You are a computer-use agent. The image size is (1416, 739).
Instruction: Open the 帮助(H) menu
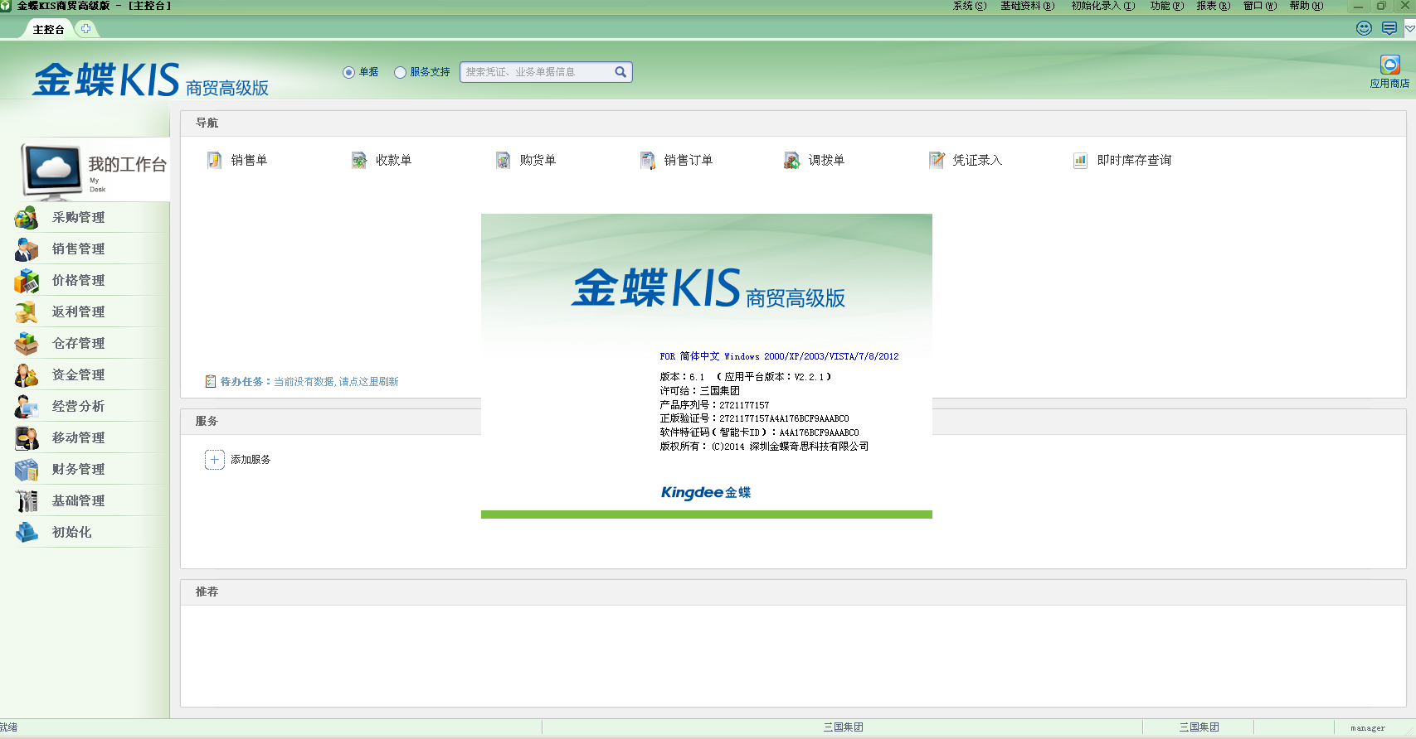tap(1307, 6)
